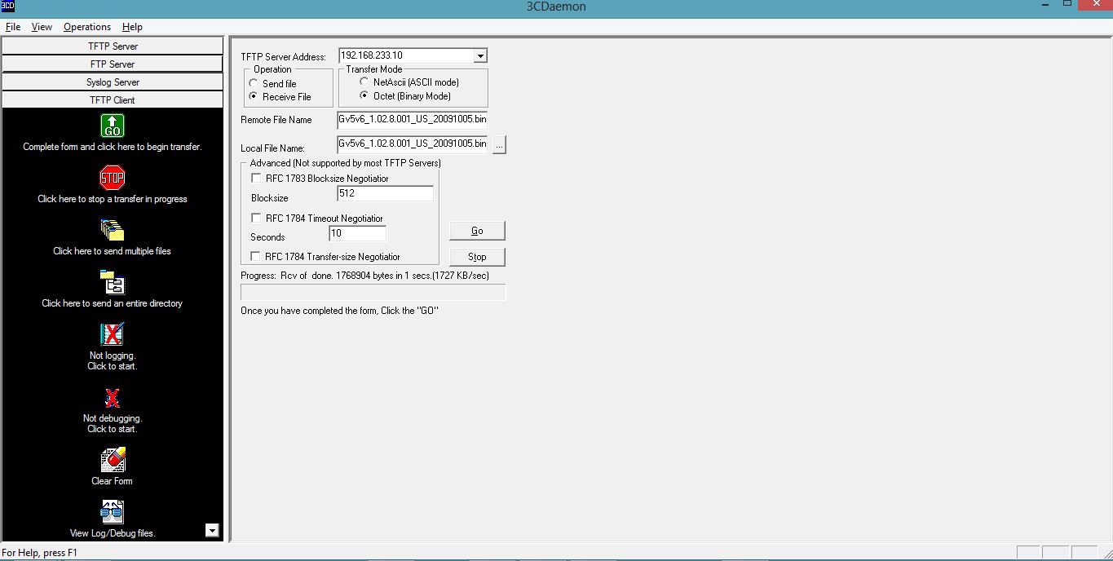This screenshot has height=561, width=1113.
Task: Start debugging via the Not debugging icon
Action: point(113,398)
